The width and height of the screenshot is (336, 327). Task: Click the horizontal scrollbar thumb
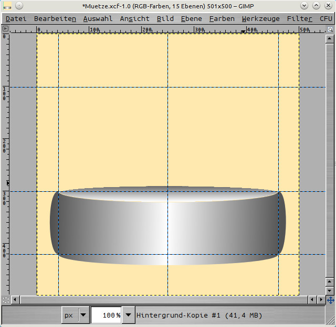(x=164, y=300)
